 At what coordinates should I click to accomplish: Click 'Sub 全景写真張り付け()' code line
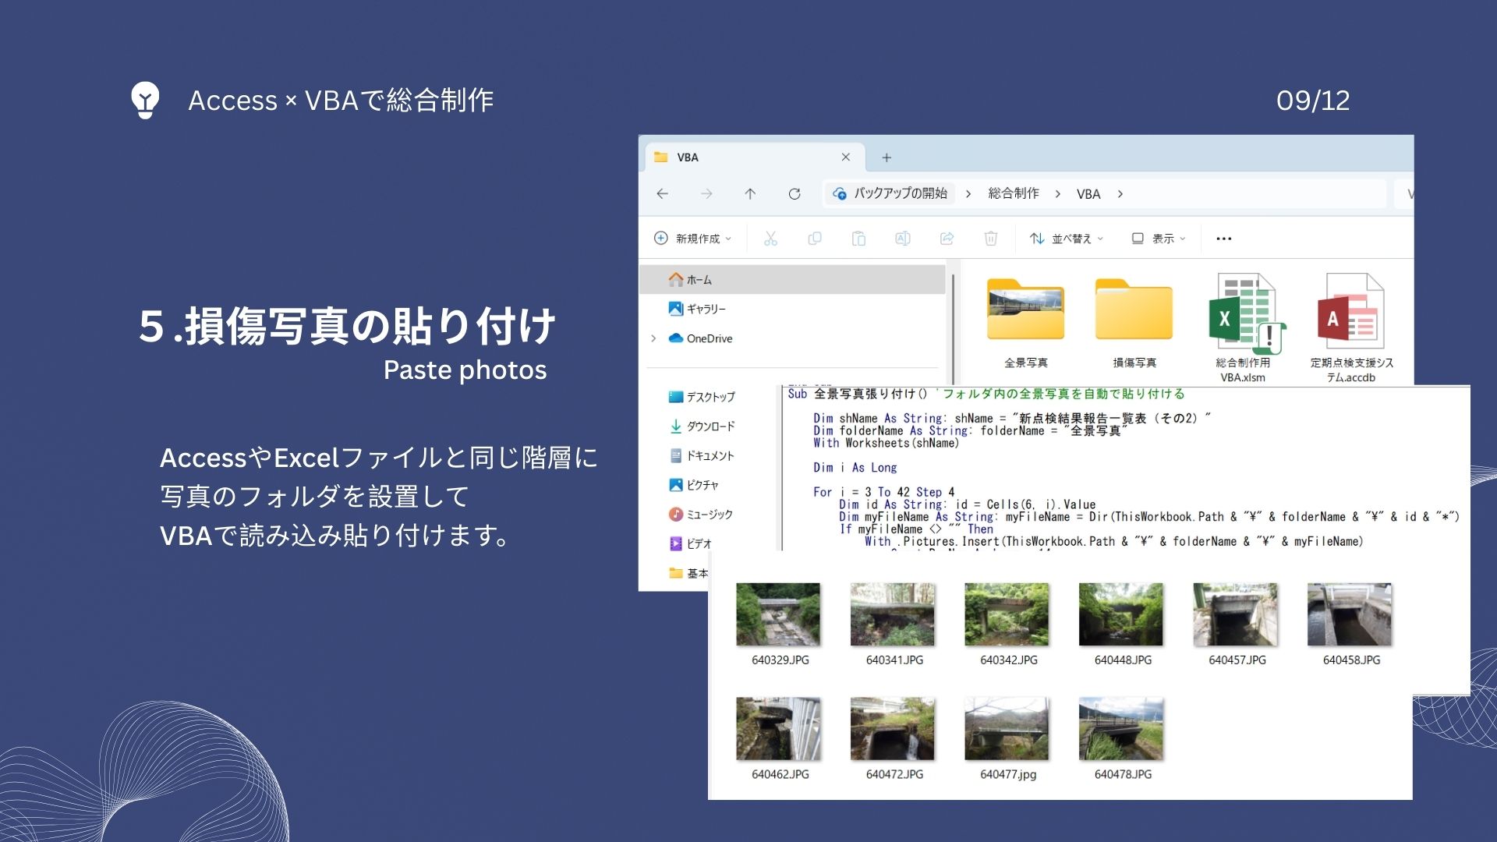[x=857, y=394]
